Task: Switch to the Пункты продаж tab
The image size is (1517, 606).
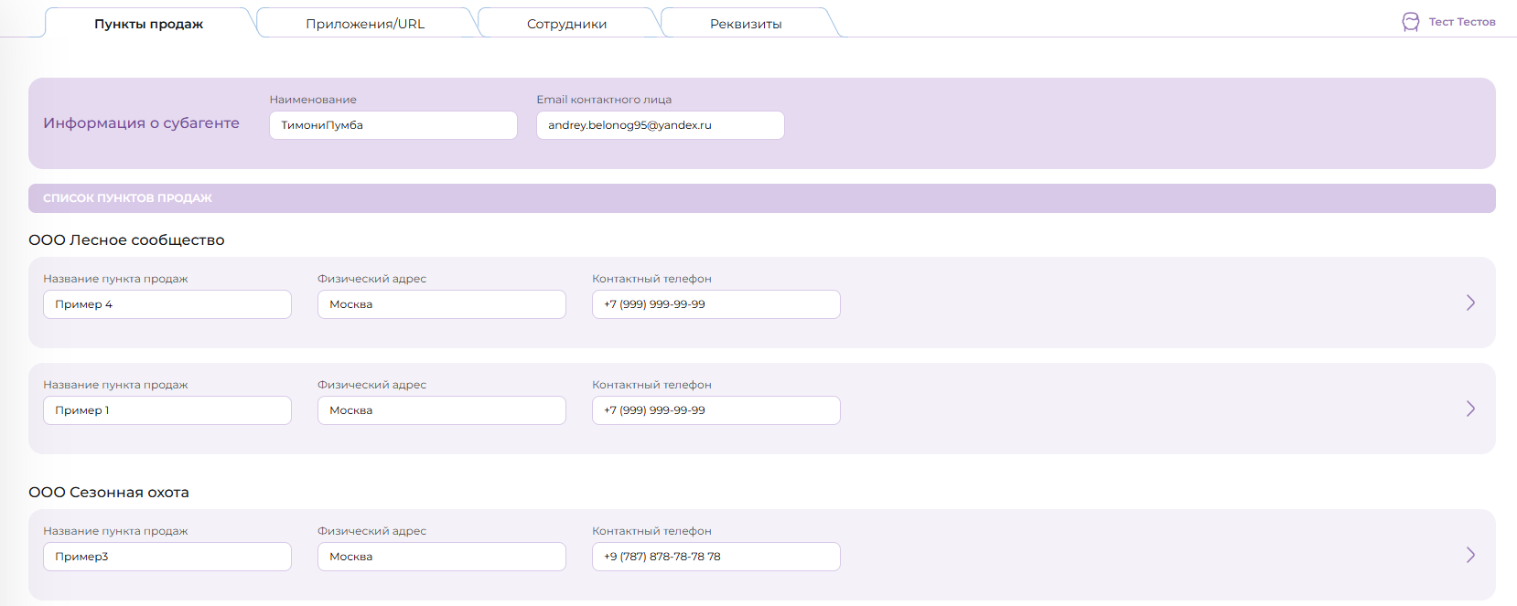Action: (x=148, y=24)
